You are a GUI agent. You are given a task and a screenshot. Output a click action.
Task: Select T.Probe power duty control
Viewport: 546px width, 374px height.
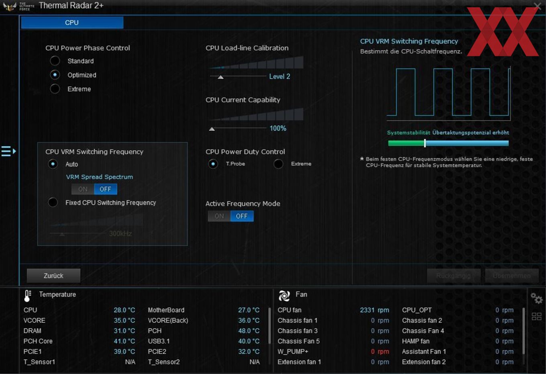click(x=213, y=164)
